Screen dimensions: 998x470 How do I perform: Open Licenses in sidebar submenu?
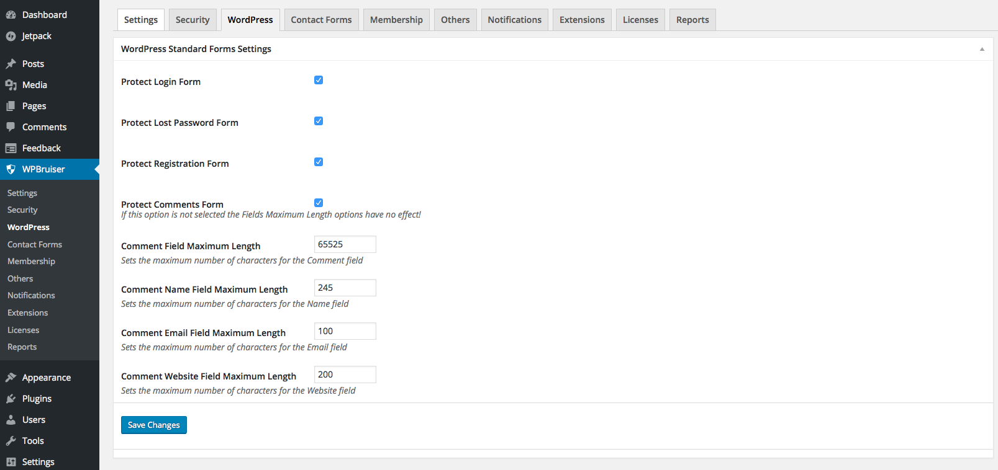[x=50, y=330]
